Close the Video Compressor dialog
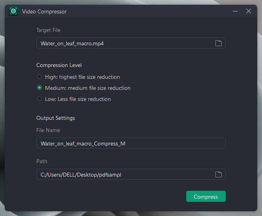The height and width of the screenshot is (216, 262). (249, 11)
